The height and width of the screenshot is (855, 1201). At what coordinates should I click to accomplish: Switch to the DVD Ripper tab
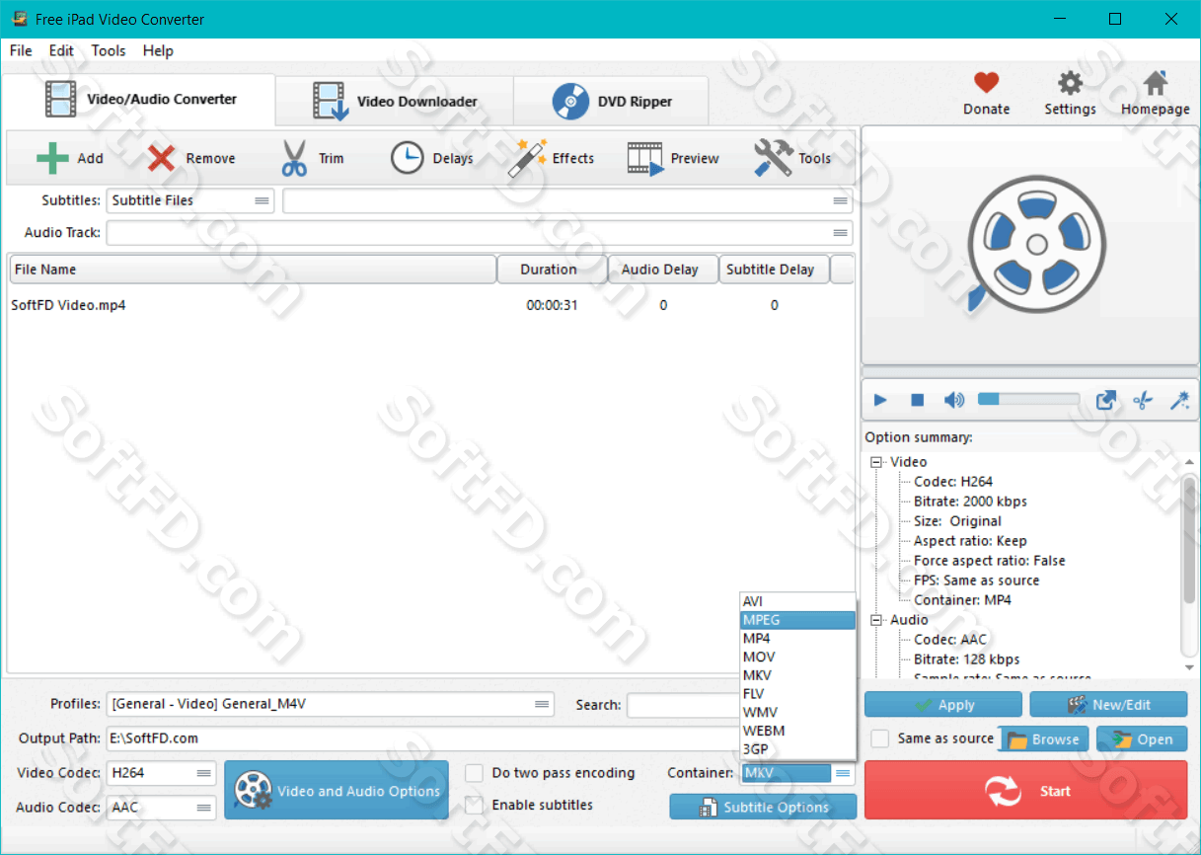point(612,101)
